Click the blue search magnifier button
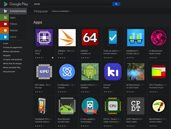This screenshot has width=171, height=129. point(116,4)
